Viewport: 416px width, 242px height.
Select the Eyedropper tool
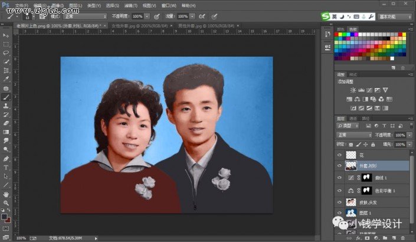tap(6, 79)
